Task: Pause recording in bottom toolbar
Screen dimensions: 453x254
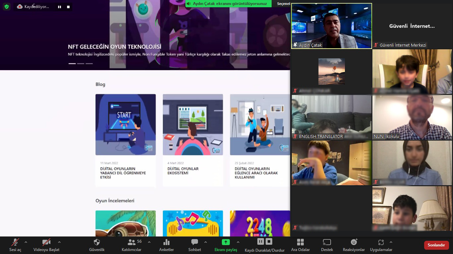Action: click(x=261, y=241)
